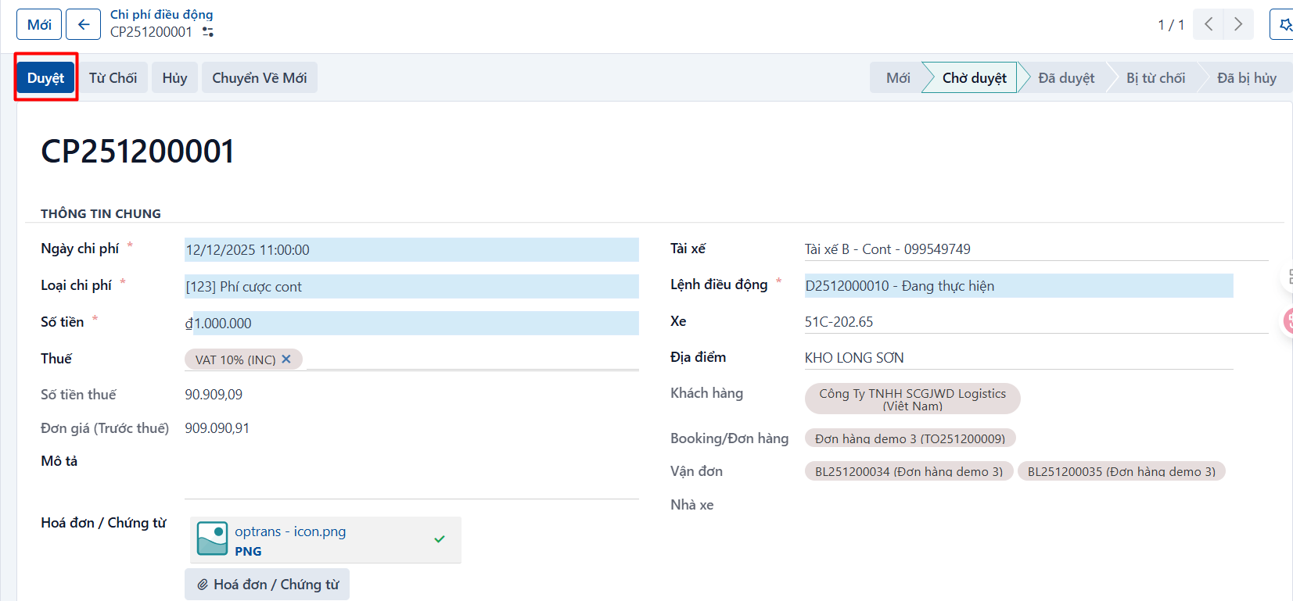Click Chuyển Về Mới to reset

260,77
